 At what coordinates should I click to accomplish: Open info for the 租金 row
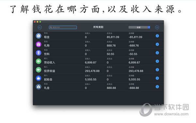(157, 36)
